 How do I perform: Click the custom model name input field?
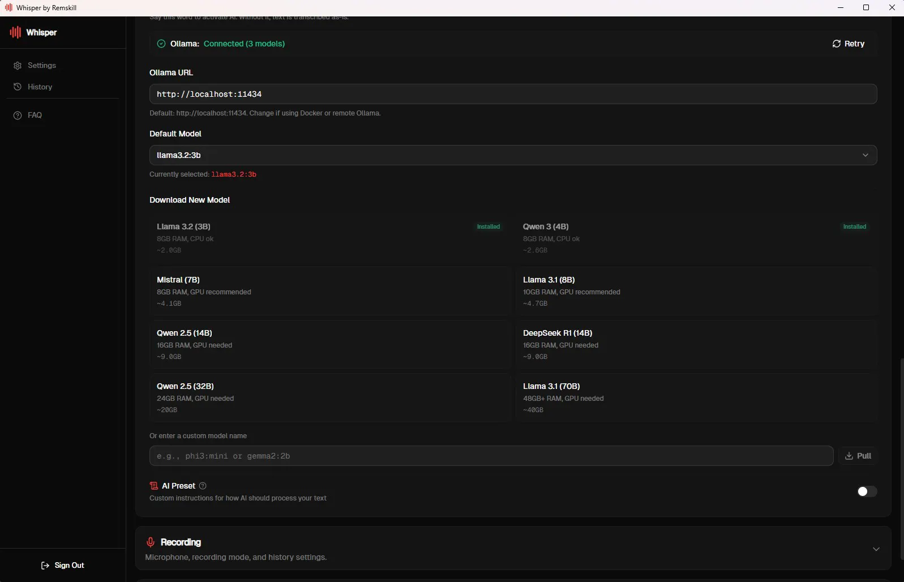491,456
